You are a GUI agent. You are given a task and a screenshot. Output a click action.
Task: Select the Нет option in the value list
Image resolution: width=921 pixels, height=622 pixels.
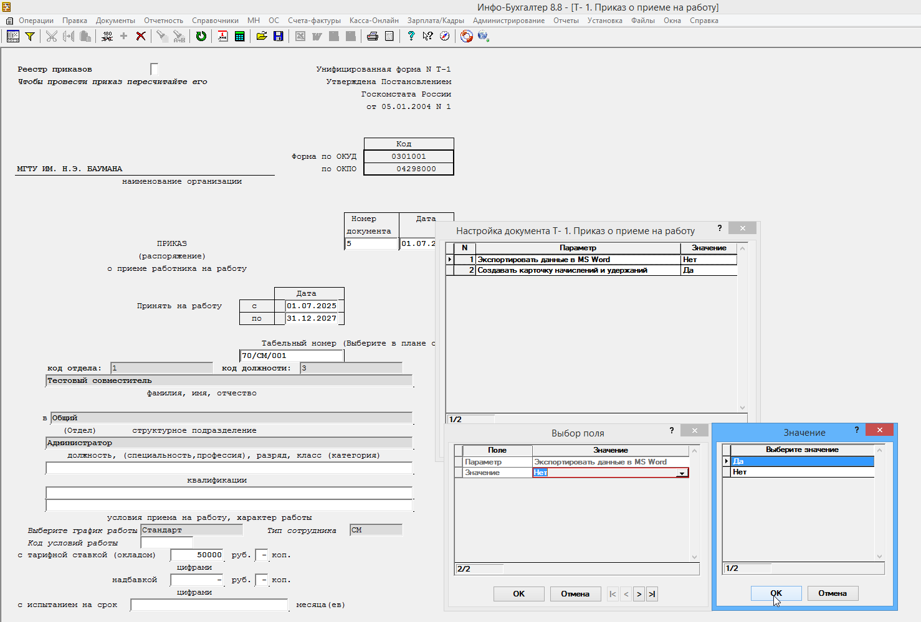coord(801,472)
